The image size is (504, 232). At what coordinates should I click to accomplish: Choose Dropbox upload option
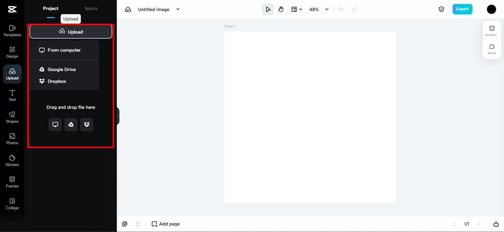pyautogui.click(x=65, y=81)
